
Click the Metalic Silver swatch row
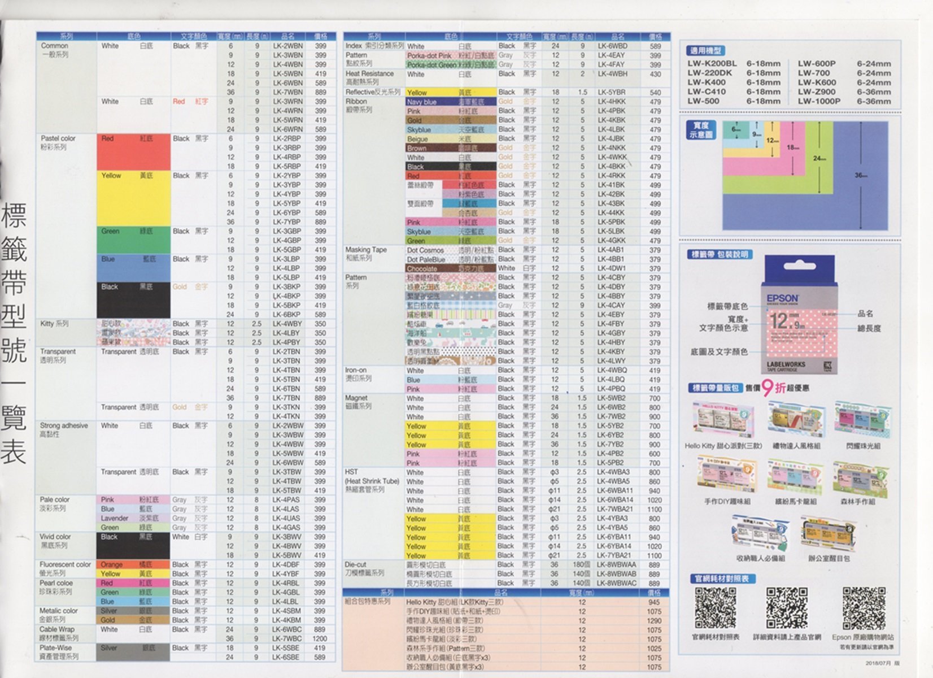133,611
